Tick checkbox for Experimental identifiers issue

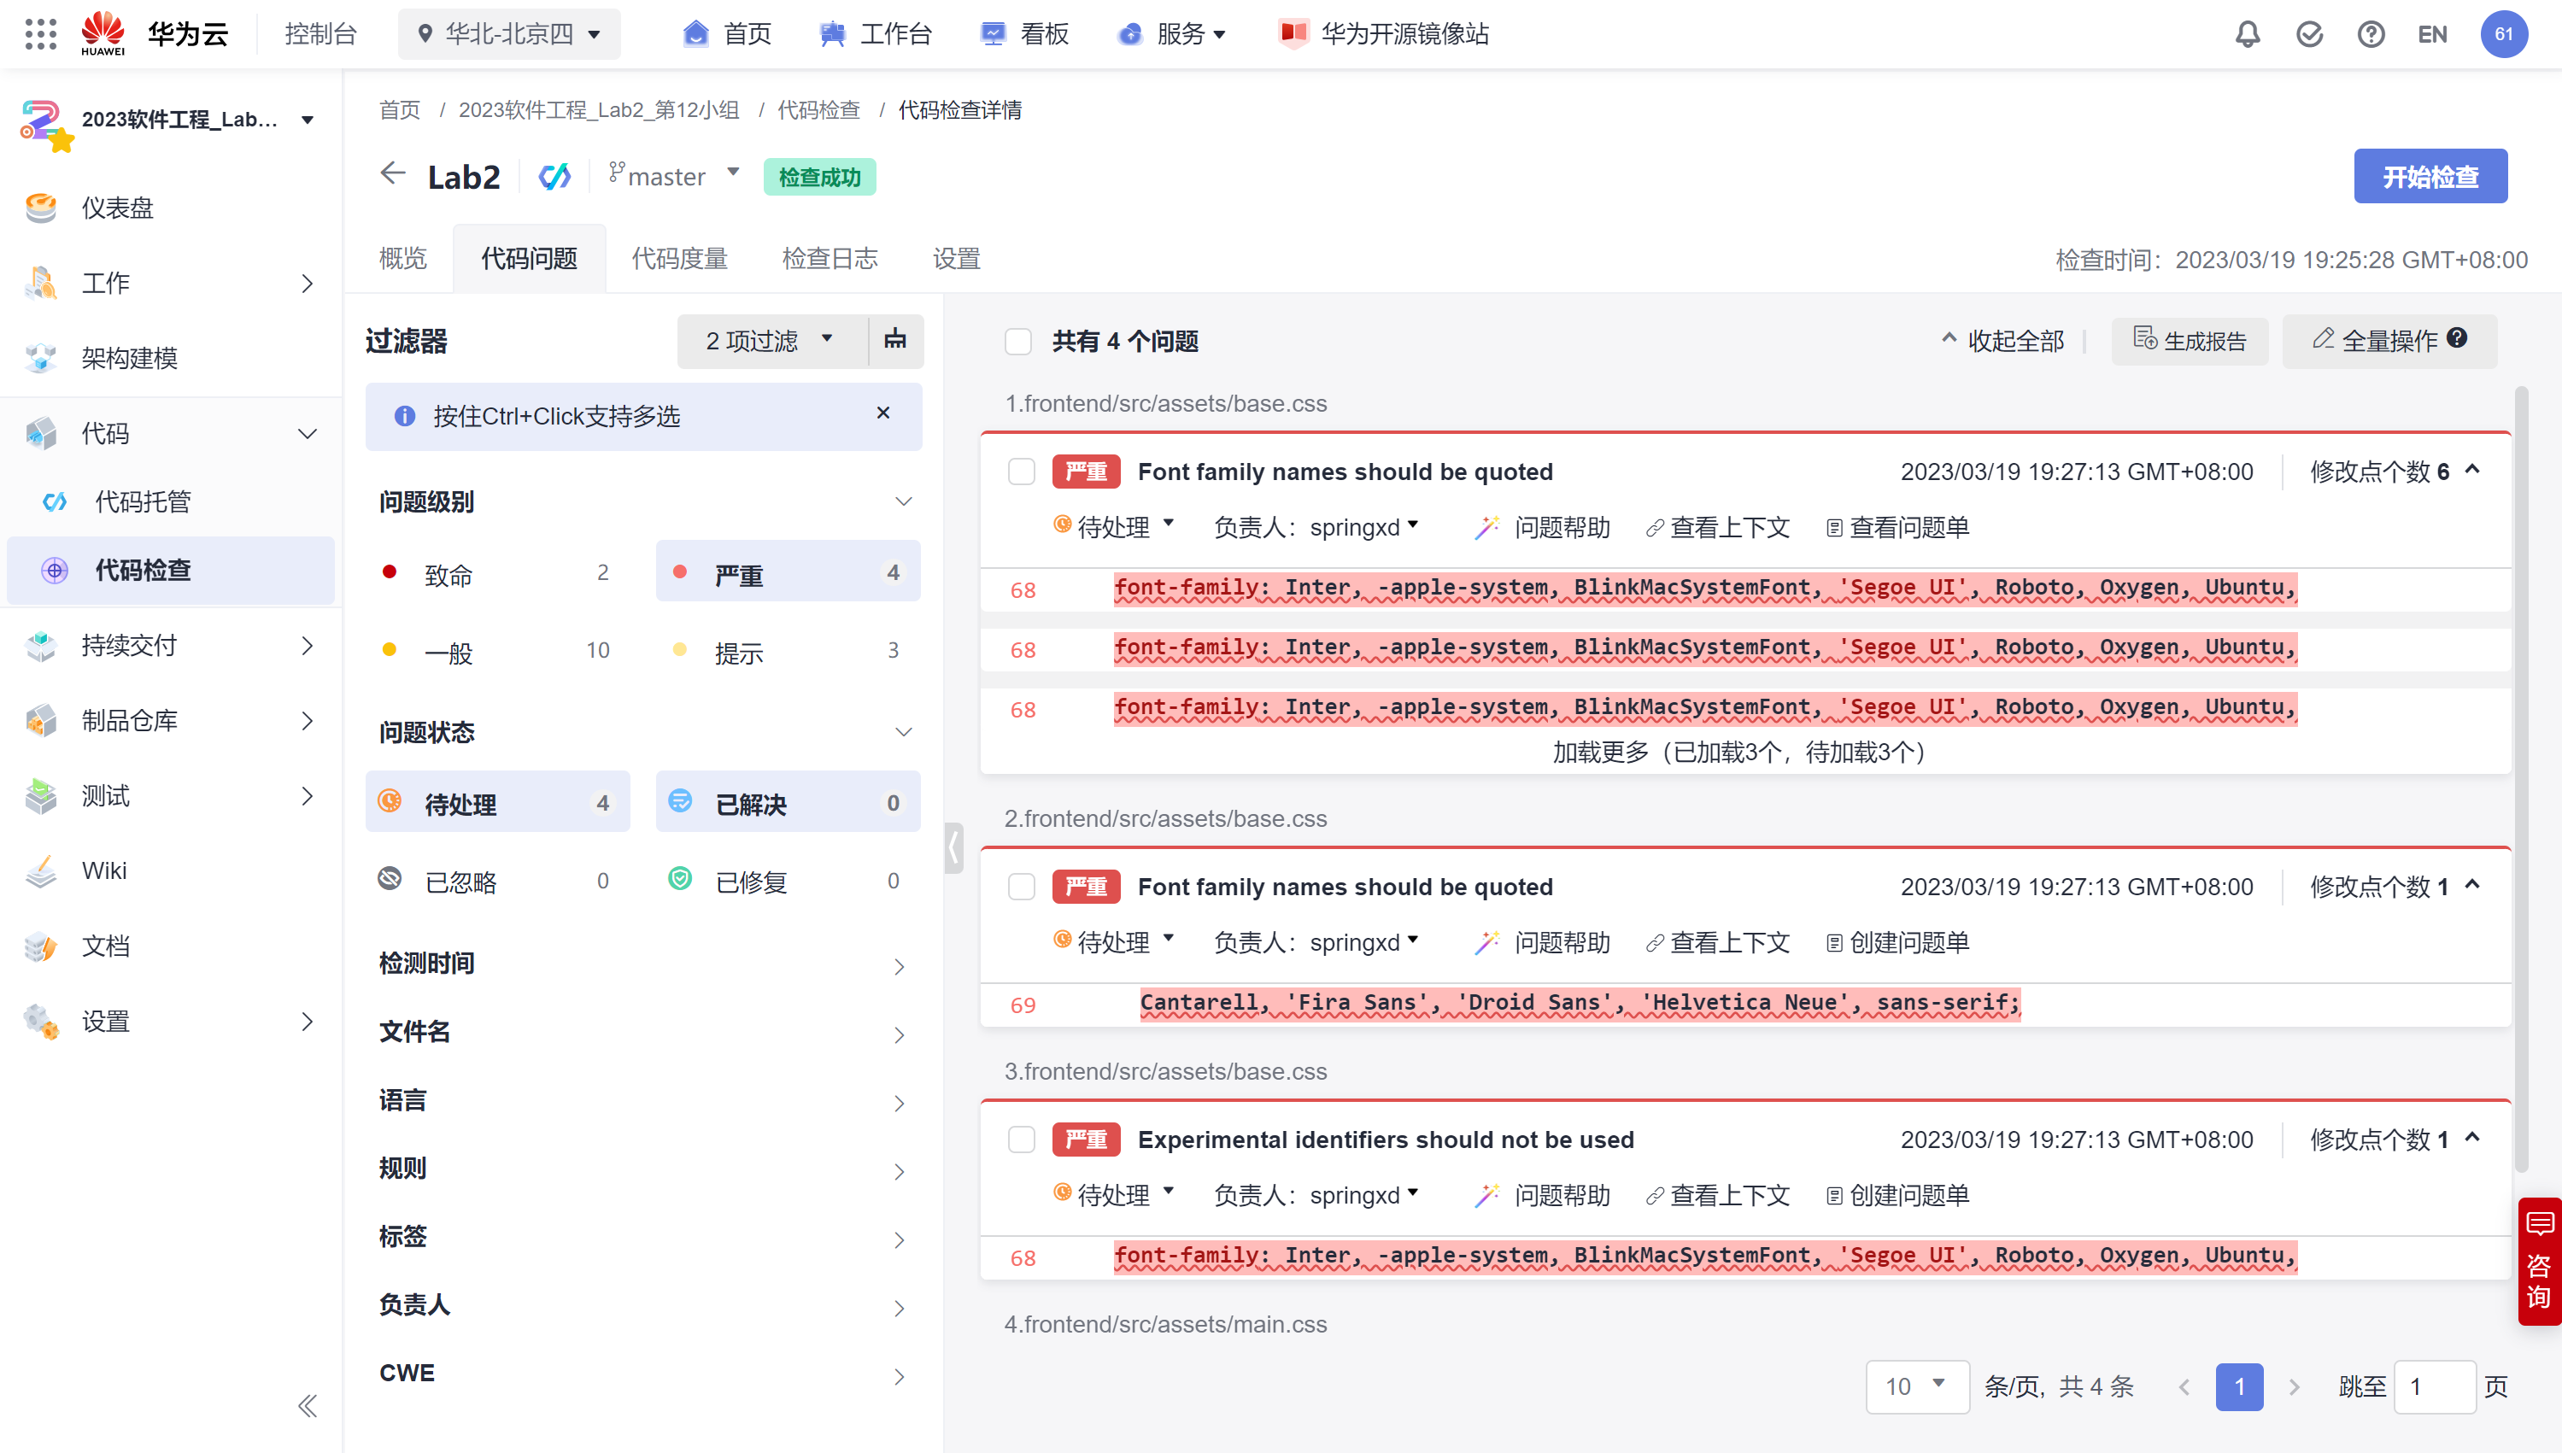click(x=1021, y=1139)
